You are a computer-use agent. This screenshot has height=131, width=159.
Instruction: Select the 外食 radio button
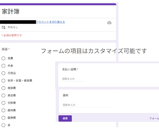pos(3,66)
